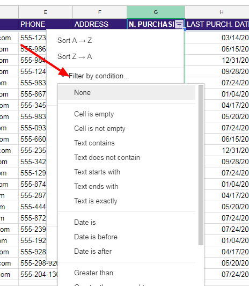Viewport: 249px width, 286px height.
Task: Click the LAST PURCH. DATE header cell
Action: [217, 24]
